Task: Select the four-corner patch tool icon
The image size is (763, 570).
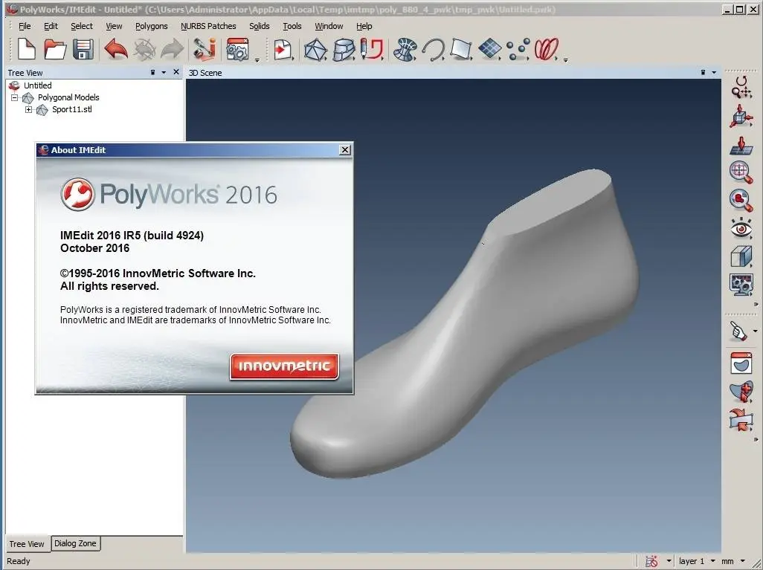Action: 461,49
